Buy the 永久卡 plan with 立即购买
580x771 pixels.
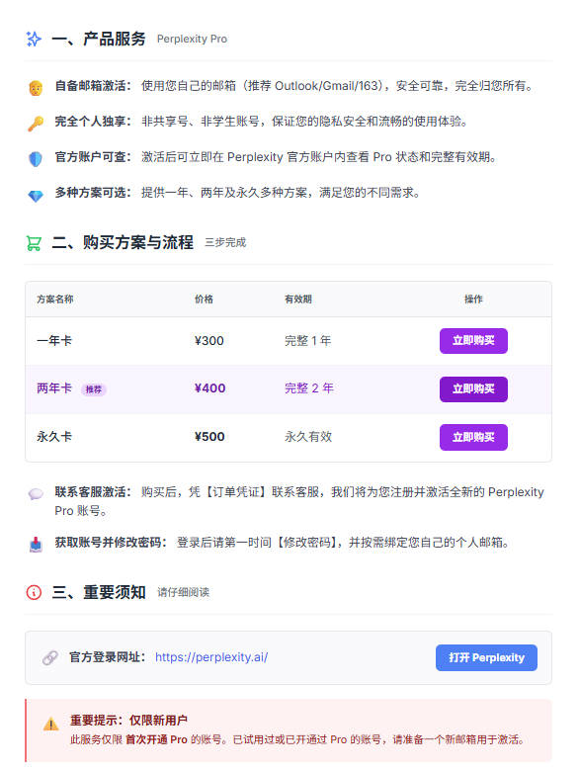pos(473,437)
